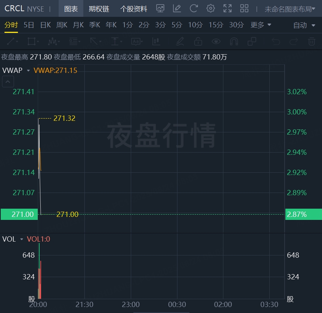Viewport: 322px width, 313px height.
Task: Open chart settings gear icon
Action: coord(210,9)
